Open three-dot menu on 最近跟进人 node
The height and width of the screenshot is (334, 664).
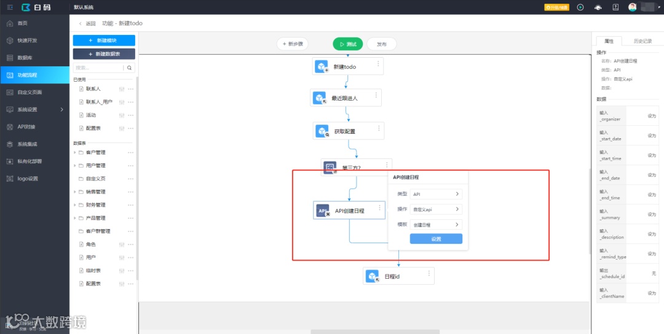point(376,95)
